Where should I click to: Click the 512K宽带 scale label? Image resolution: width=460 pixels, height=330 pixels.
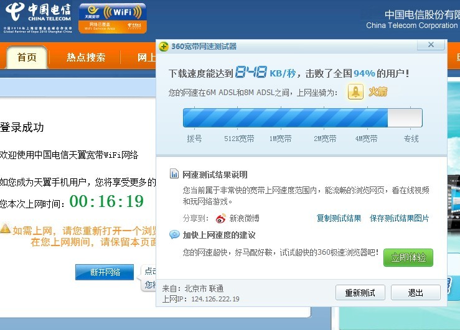point(239,139)
